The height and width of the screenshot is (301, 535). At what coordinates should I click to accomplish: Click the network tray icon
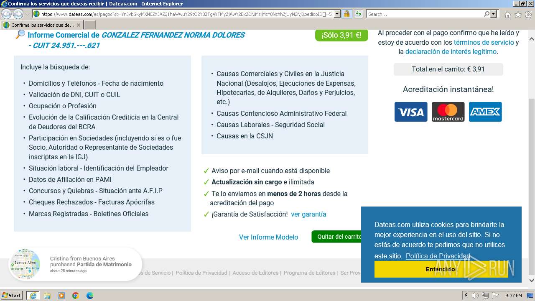click(485, 296)
